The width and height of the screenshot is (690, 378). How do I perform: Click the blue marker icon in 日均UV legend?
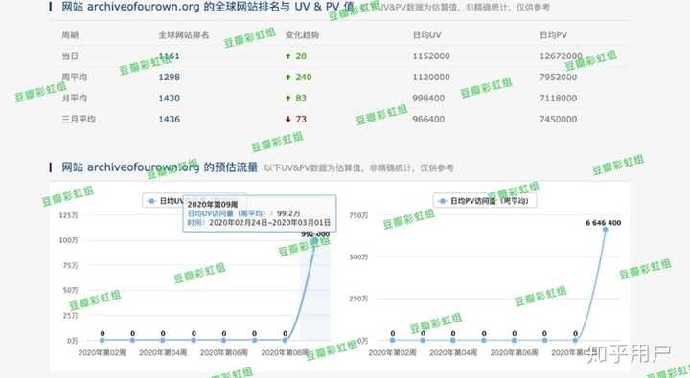(151, 201)
